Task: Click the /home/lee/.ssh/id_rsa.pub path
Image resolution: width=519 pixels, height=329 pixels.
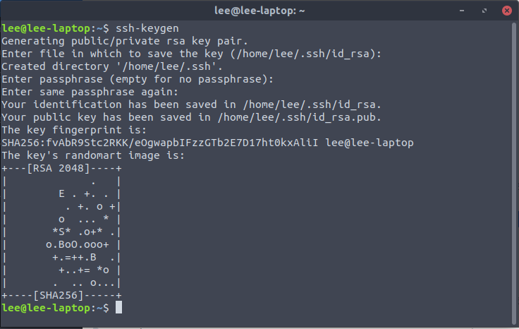Action: pos(296,117)
